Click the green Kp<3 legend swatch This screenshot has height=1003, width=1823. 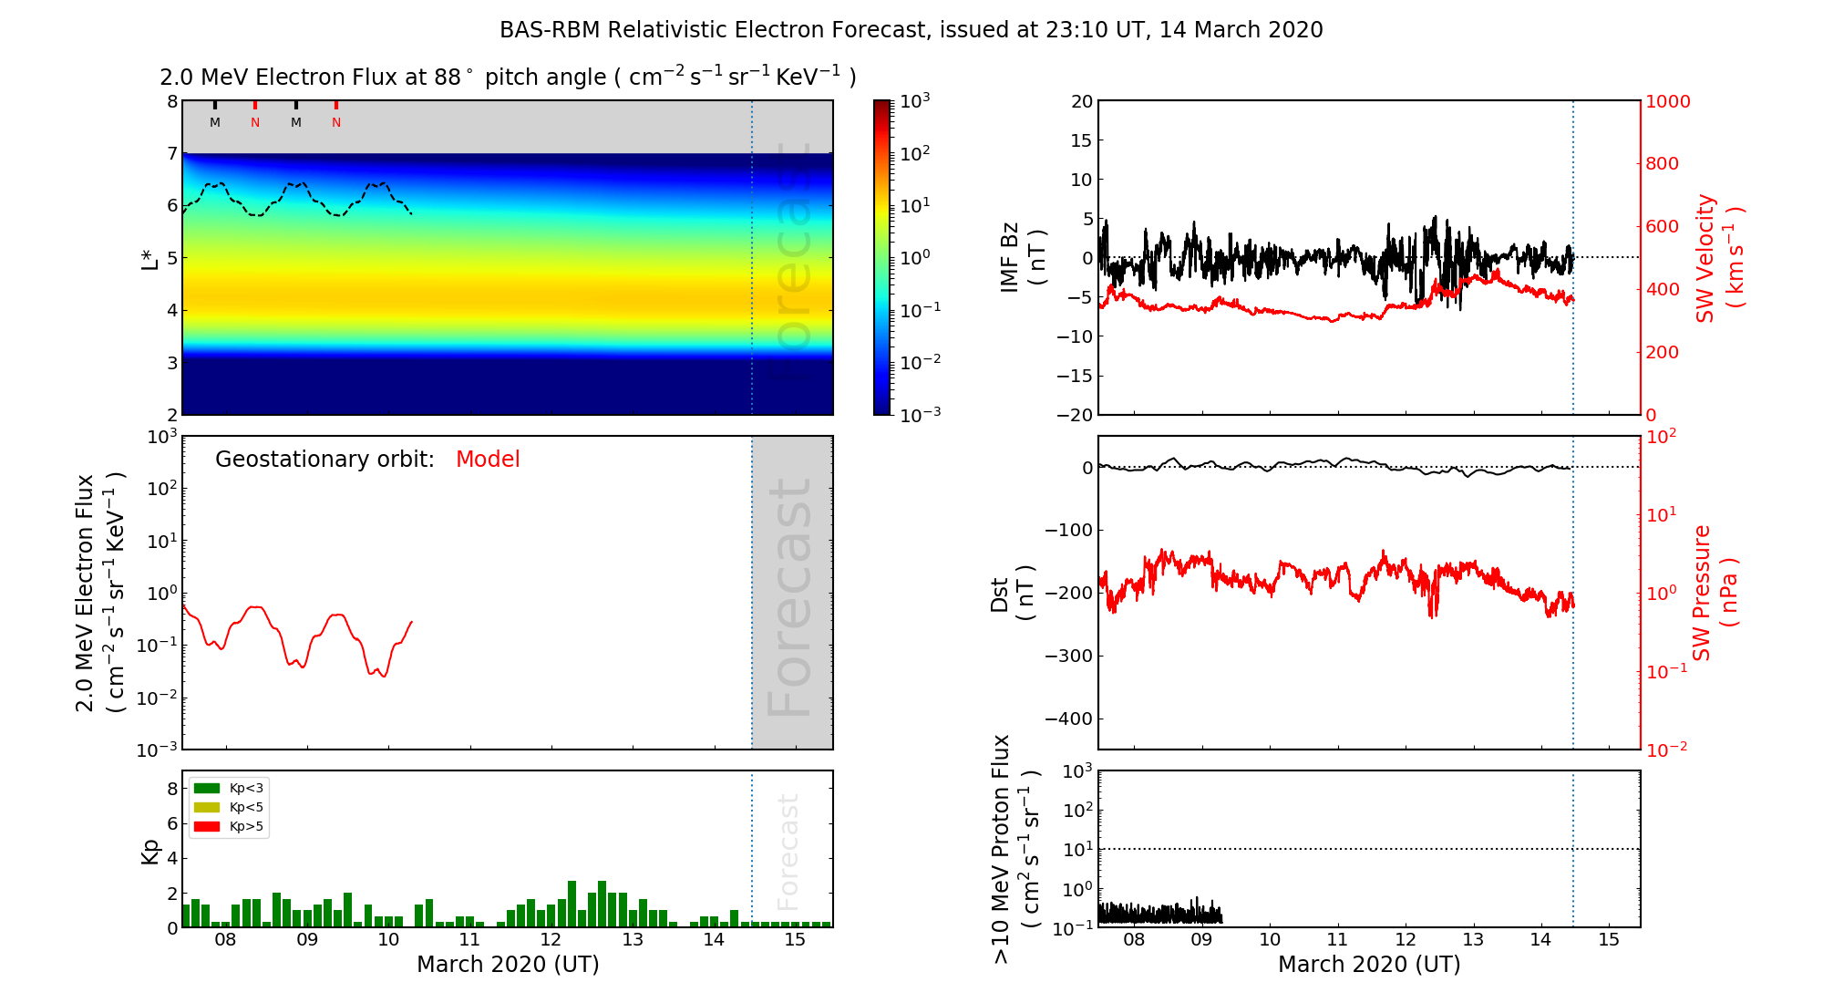tap(207, 788)
